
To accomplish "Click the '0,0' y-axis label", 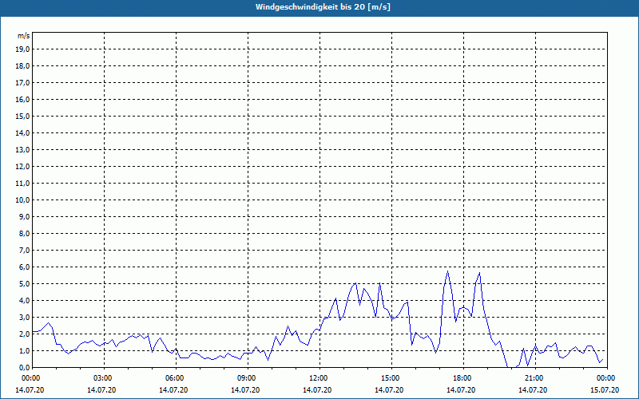I will 24,368.
